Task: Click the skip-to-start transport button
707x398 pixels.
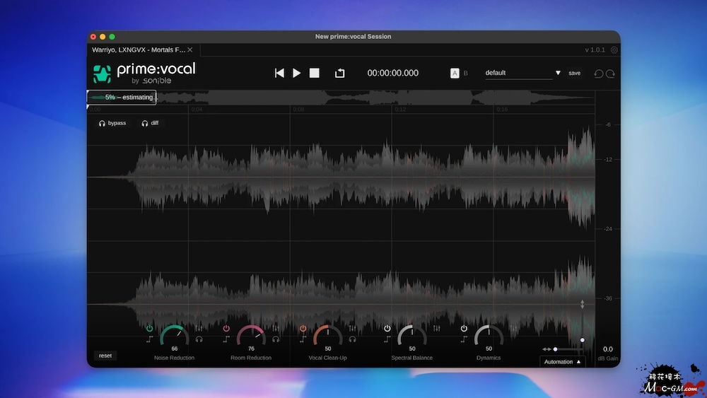Action: pos(279,73)
